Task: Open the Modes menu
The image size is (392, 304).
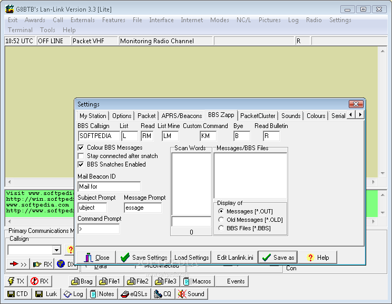Action: click(220, 19)
